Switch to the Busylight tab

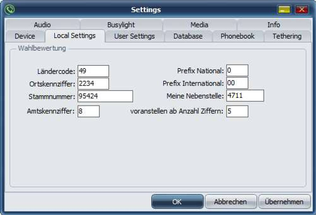click(x=121, y=25)
